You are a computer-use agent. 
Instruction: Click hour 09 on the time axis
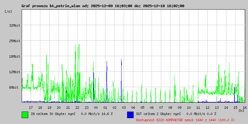point(179,107)
